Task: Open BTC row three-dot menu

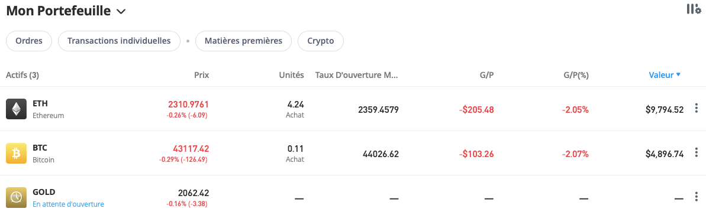Action: (x=696, y=152)
